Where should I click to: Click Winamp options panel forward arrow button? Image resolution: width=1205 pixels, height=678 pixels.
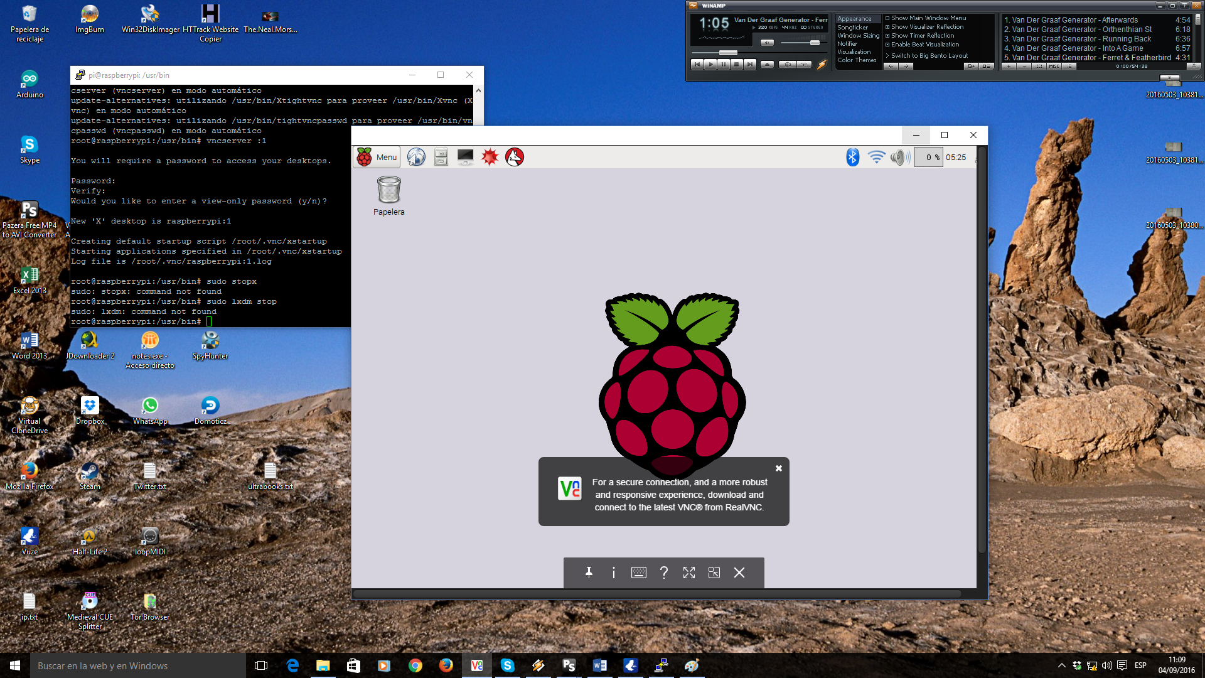[x=906, y=66]
